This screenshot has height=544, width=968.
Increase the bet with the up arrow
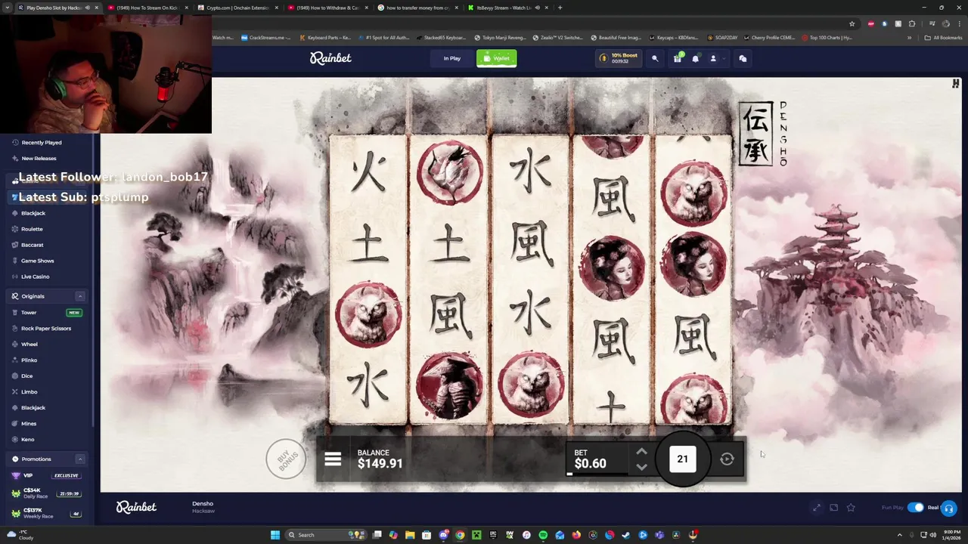[641, 452]
